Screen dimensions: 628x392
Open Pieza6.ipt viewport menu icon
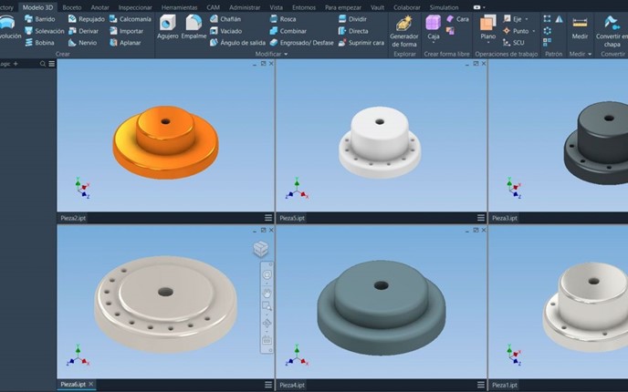[x=268, y=385]
